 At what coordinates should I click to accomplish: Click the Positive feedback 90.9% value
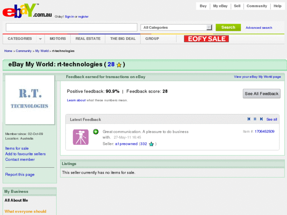coord(113,91)
